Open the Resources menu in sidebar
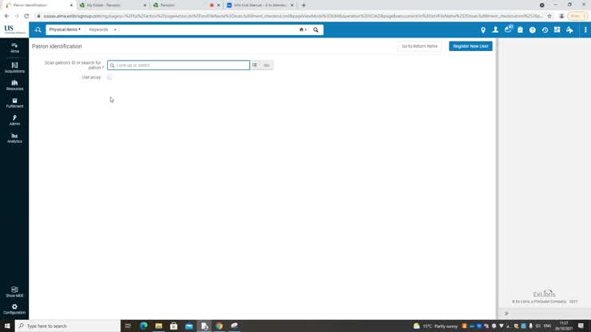 coord(14,85)
